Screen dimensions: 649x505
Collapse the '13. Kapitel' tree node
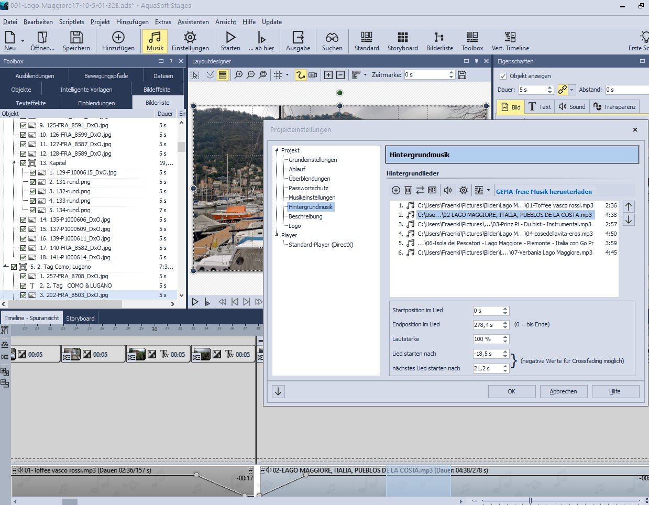click(x=14, y=163)
